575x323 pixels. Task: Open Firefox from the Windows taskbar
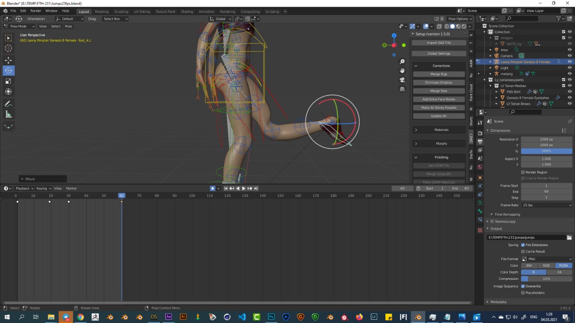(x=359, y=317)
